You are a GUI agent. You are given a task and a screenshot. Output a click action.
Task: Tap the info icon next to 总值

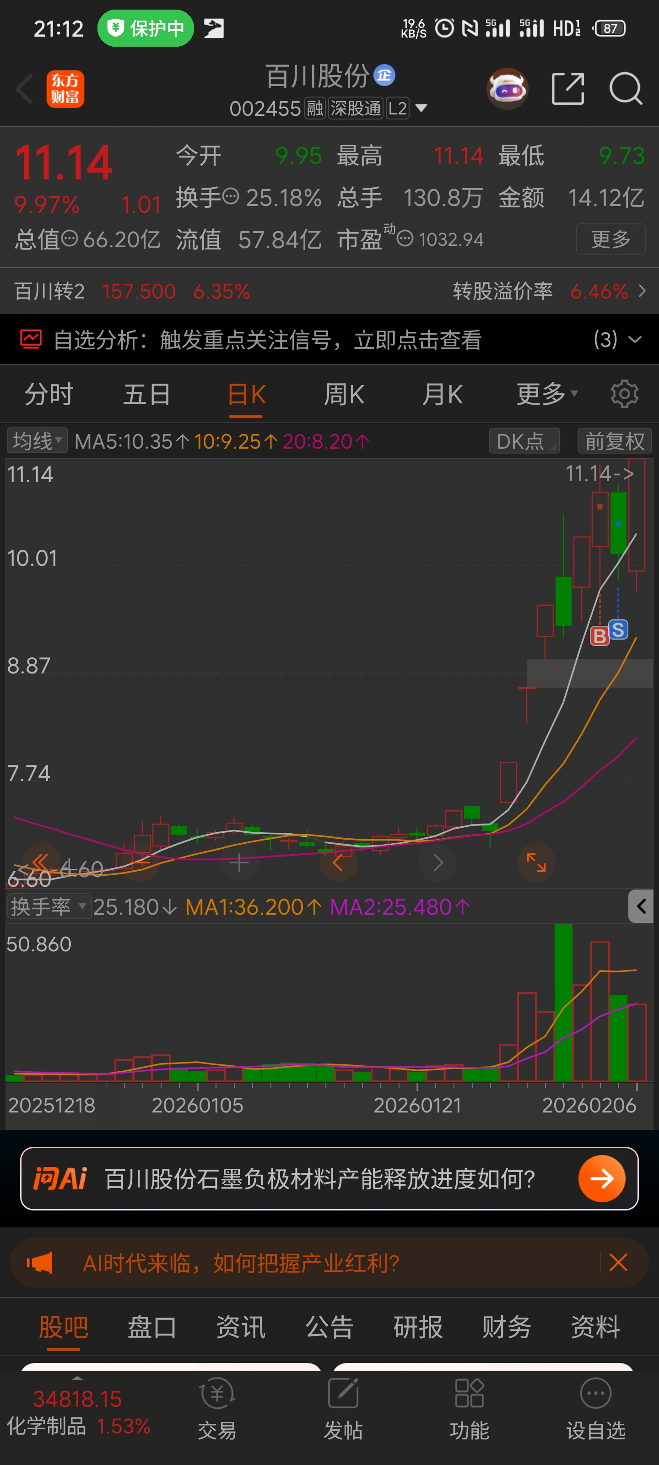coord(70,239)
